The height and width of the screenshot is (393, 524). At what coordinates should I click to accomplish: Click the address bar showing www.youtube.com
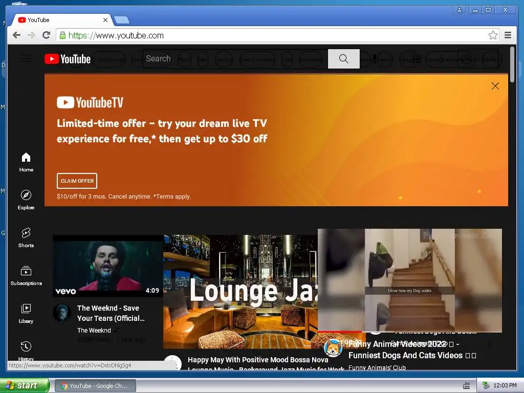coord(277,35)
